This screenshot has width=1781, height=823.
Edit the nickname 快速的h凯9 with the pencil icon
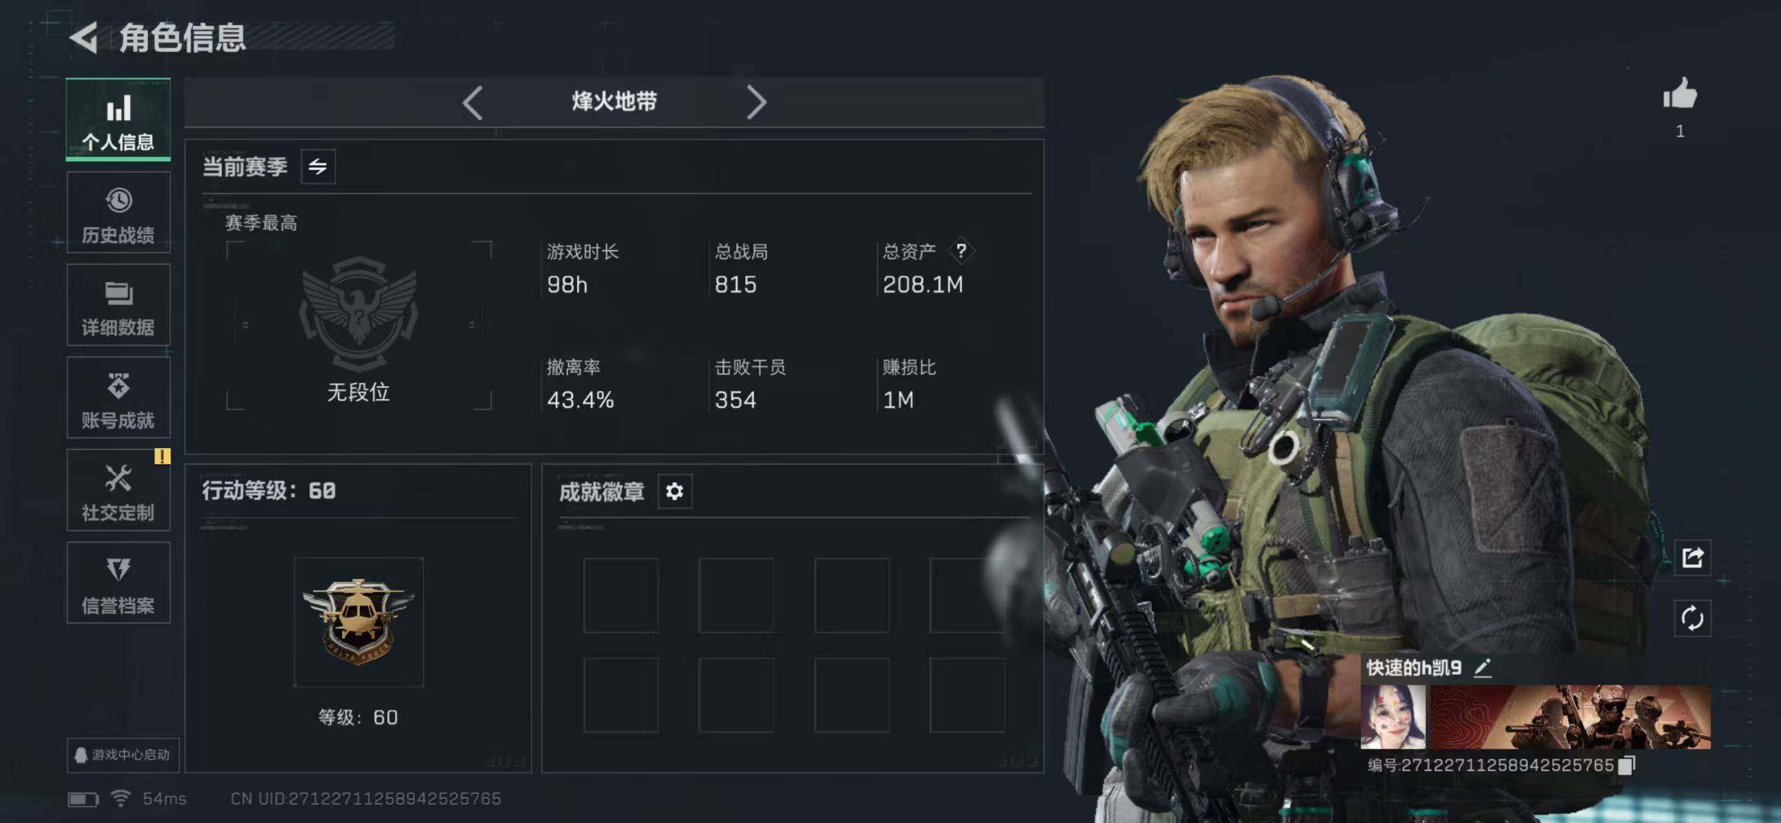click(x=1483, y=667)
